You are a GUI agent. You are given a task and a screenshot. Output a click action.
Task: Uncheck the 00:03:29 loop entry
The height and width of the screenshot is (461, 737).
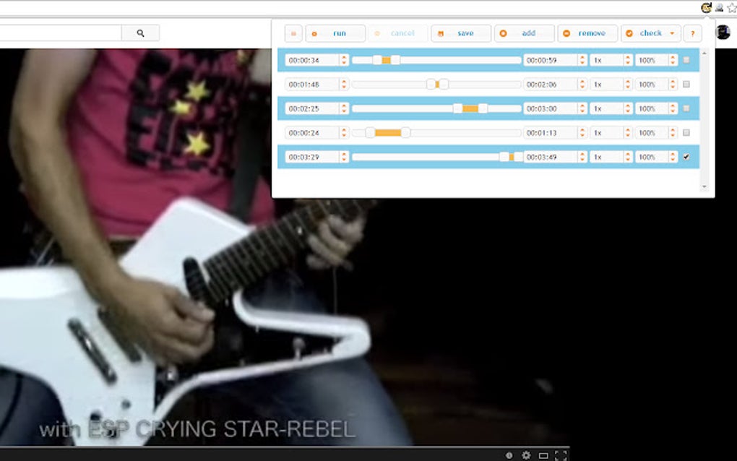686,156
